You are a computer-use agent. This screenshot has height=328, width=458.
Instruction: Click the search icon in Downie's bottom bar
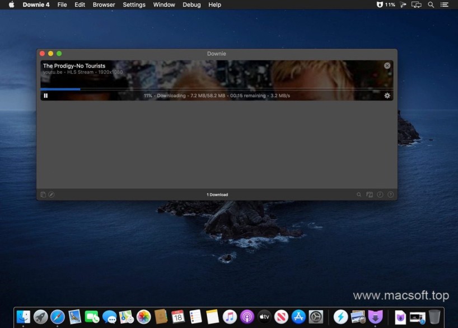[359, 194]
